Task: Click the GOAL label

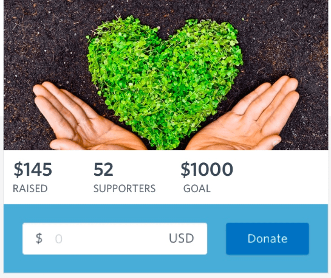Action: tap(197, 189)
